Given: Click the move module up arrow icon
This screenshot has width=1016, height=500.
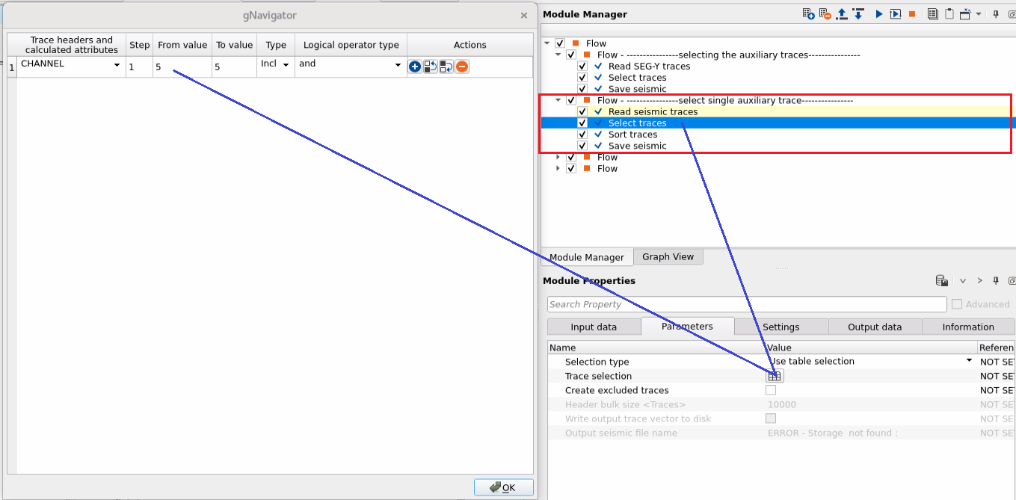Looking at the screenshot, I should pyautogui.click(x=842, y=14).
